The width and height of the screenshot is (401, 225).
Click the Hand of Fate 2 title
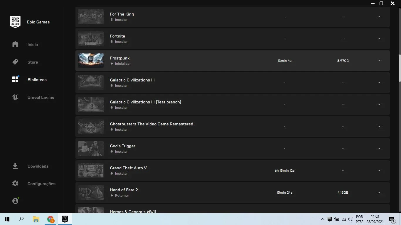[x=124, y=190]
